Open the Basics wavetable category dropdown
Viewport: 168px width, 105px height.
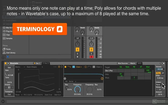[x=20, y=67]
